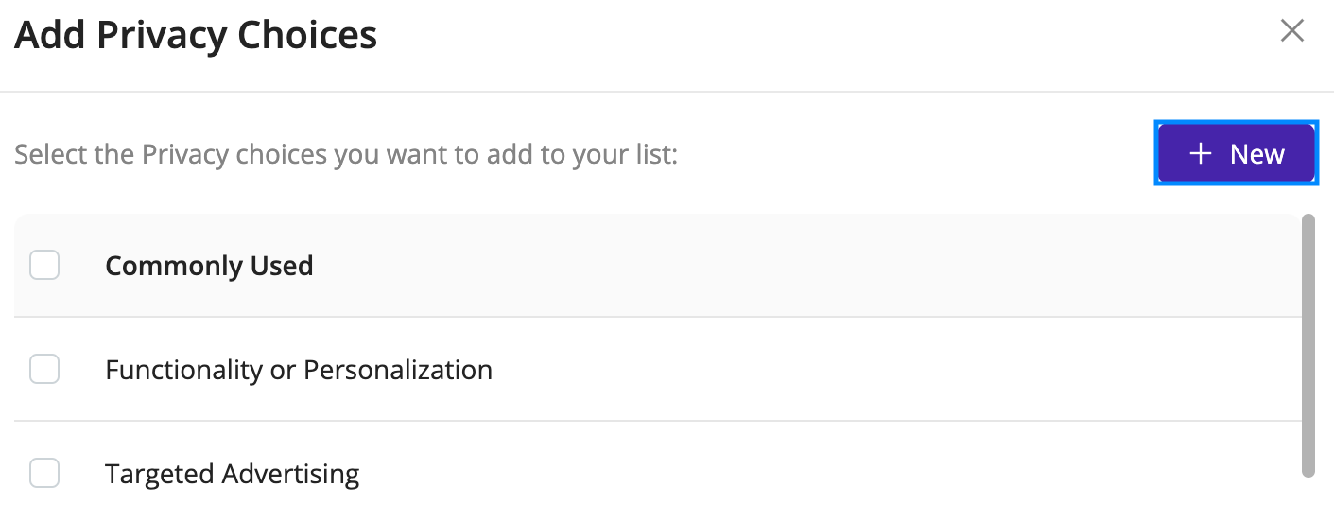1334x522 pixels.
Task: Click the plus icon inside New button
Action: pyautogui.click(x=1200, y=154)
